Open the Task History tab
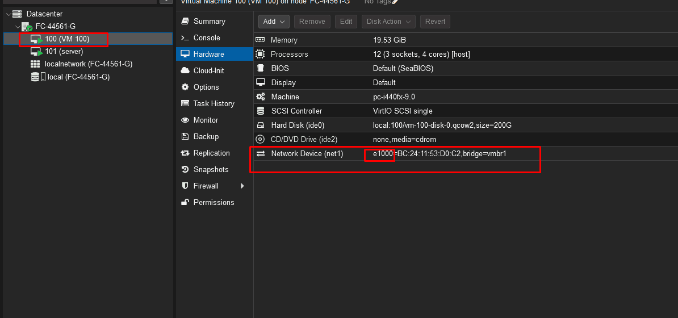The height and width of the screenshot is (318, 678). (x=215, y=103)
